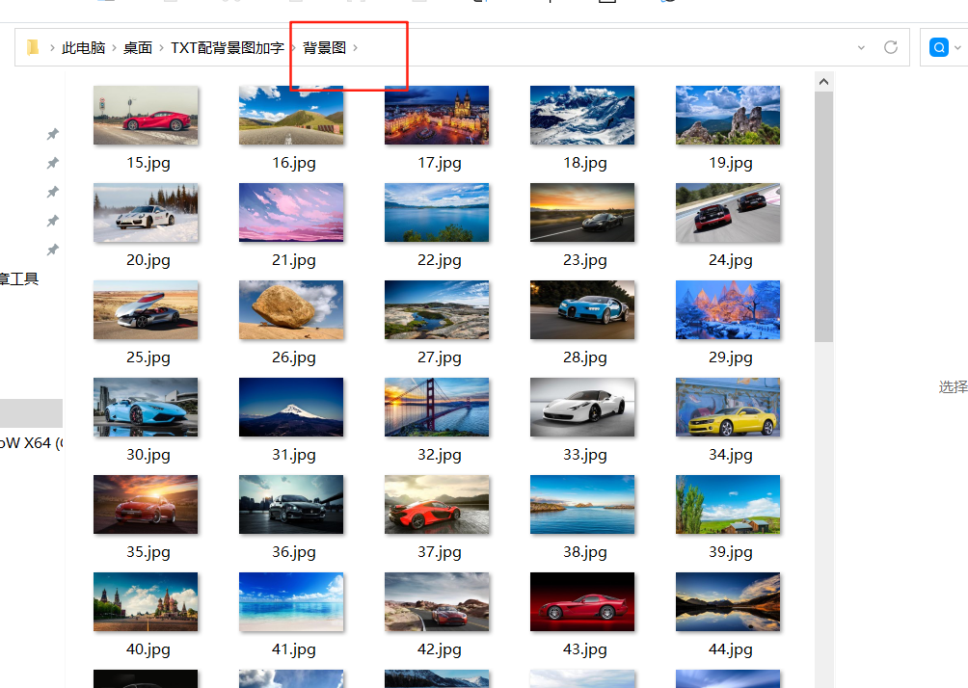Click the folder icon in address bar
The width and height of the screenshot is (968, 688).
[33, 47]
